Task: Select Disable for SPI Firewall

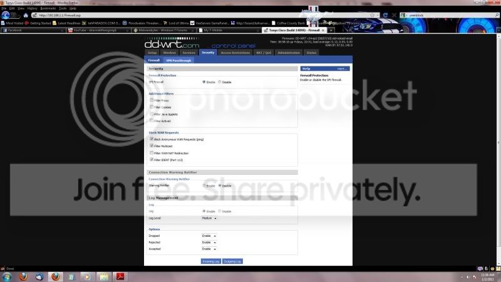Action: 220,82
